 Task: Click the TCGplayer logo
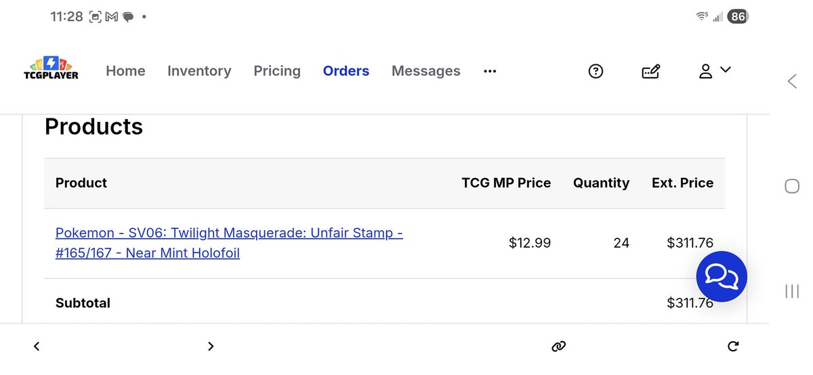51,69
